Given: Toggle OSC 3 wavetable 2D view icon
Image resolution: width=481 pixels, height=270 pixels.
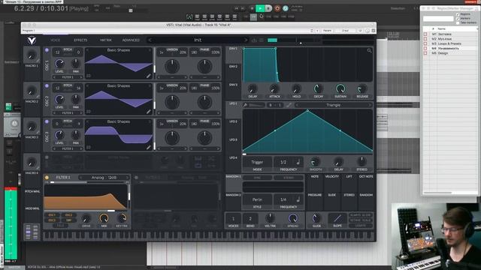Looking at the screenshot, I should point(89,148).
